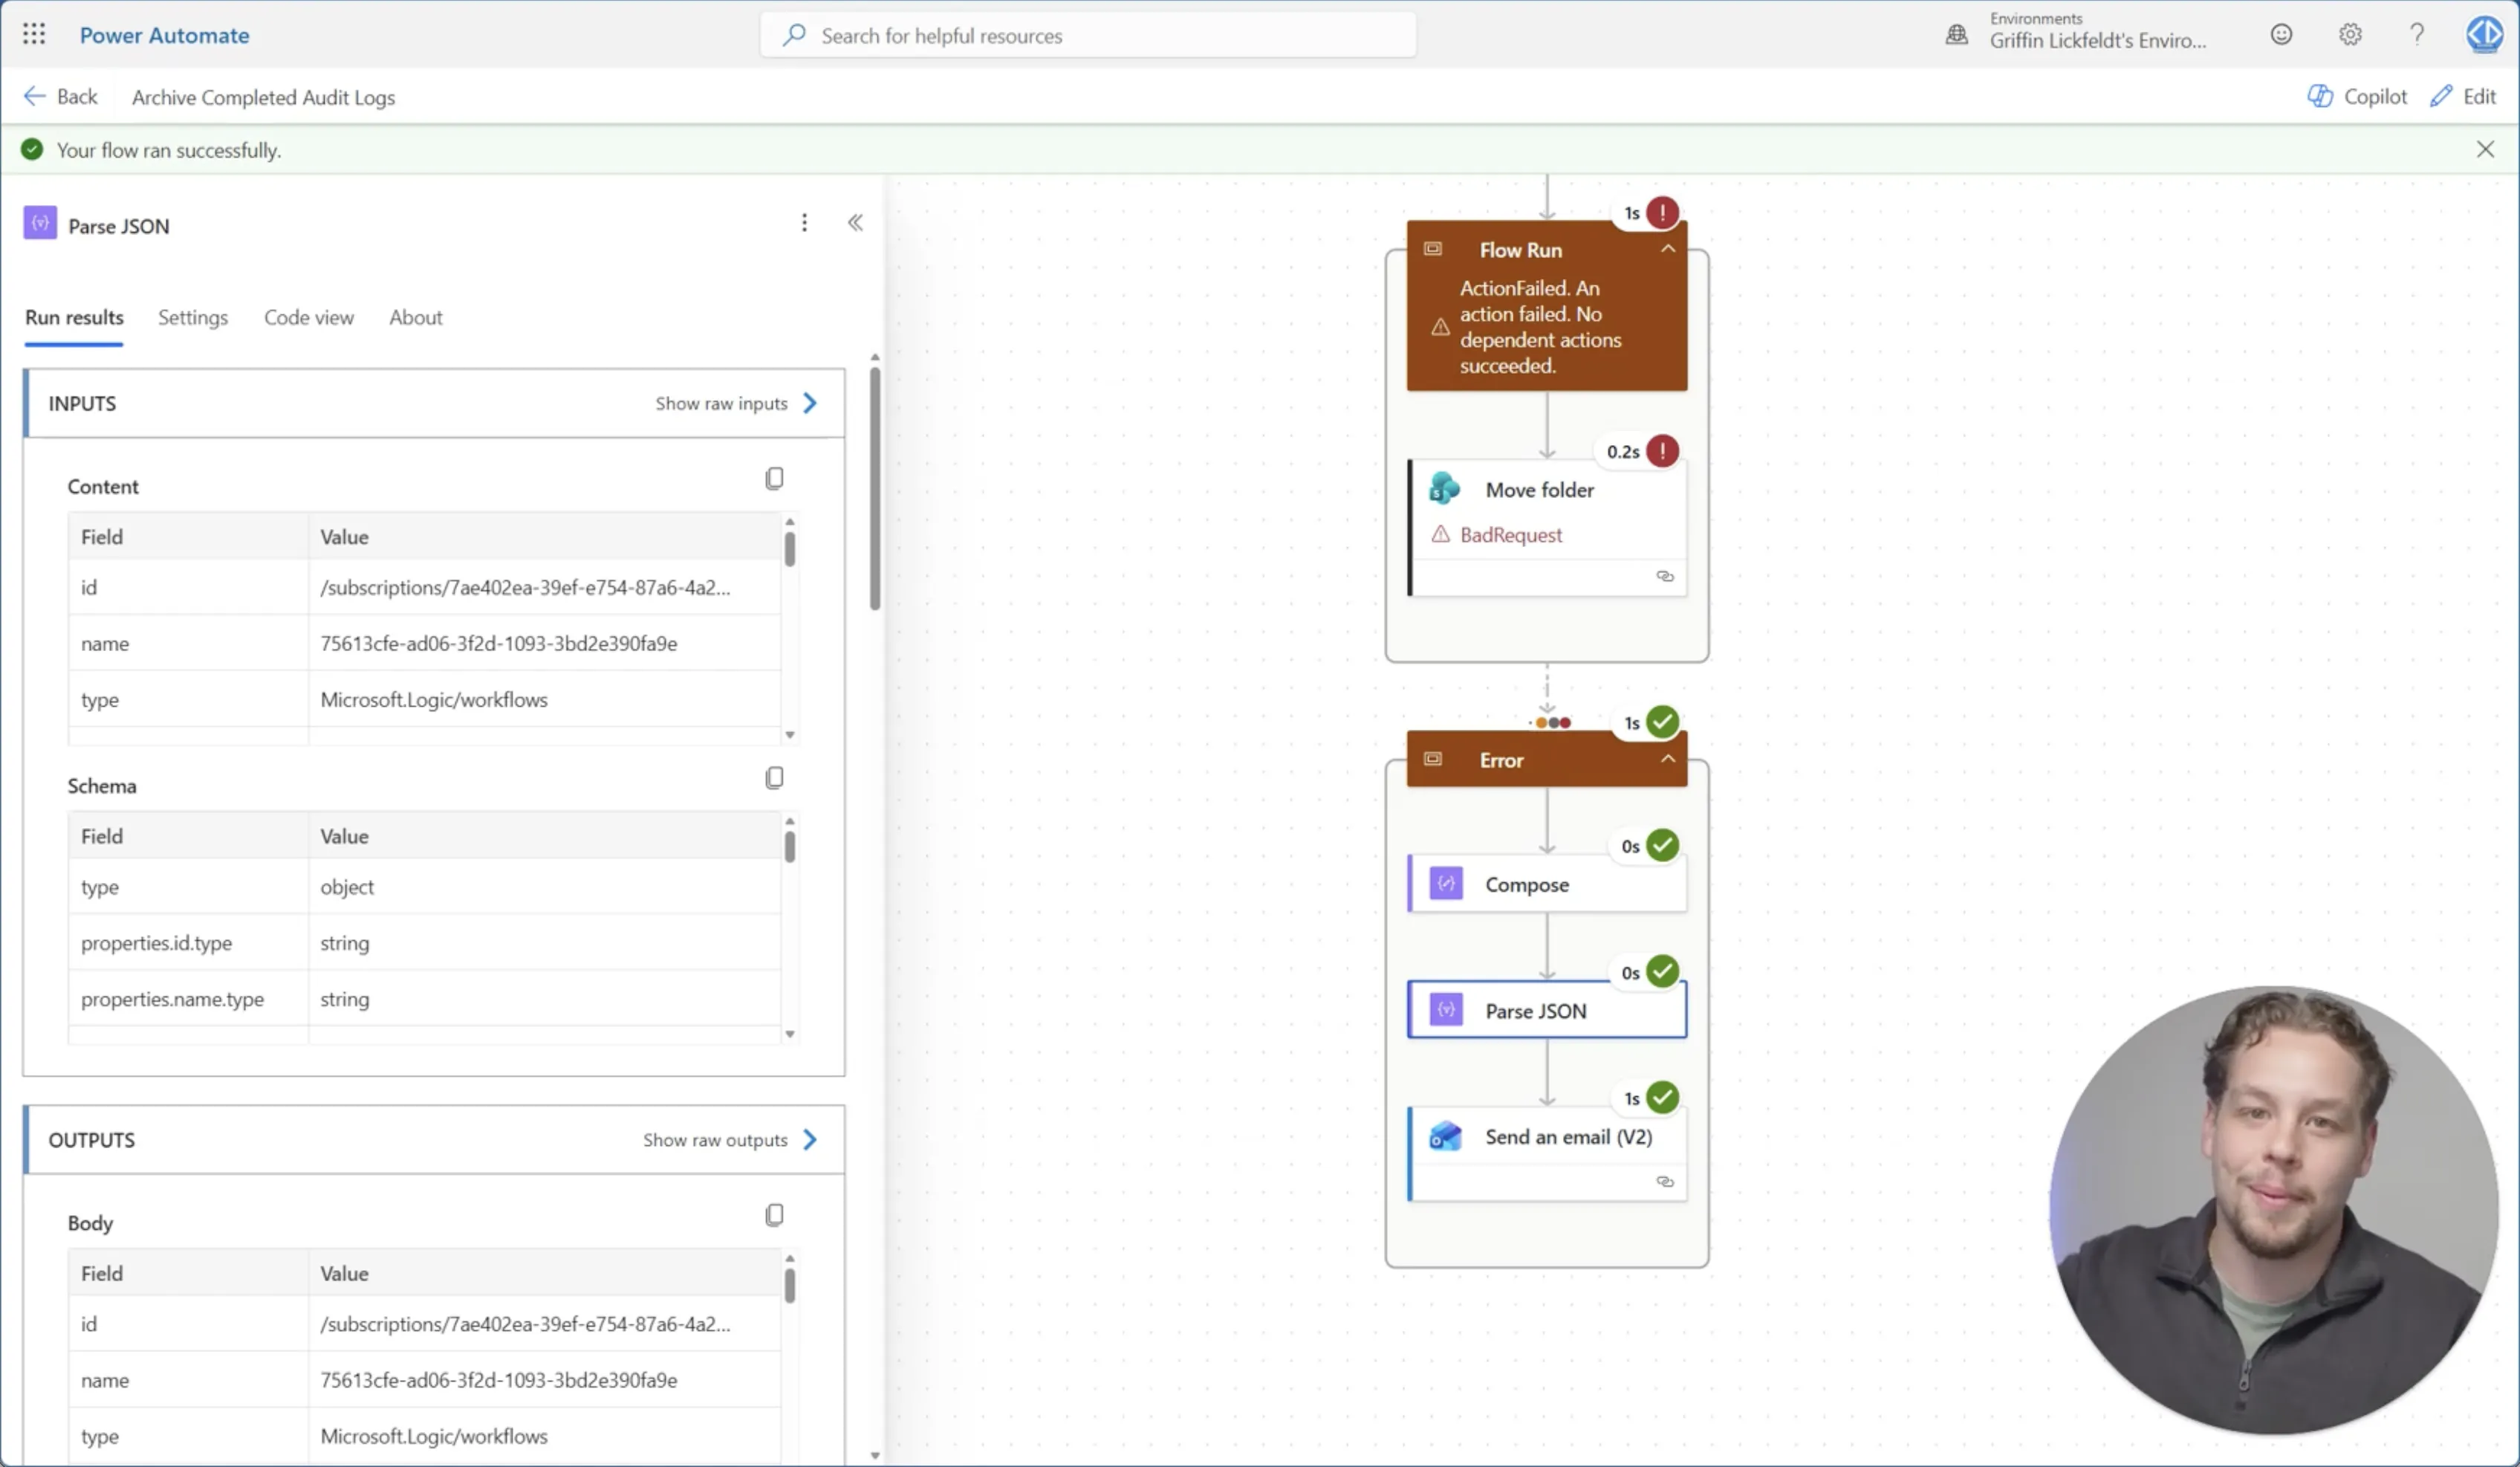Switch to the Settings tab
Image resolution: width=2520 pixels, height=1467 pixels.
pyautogui.click(x=193, y=317)
